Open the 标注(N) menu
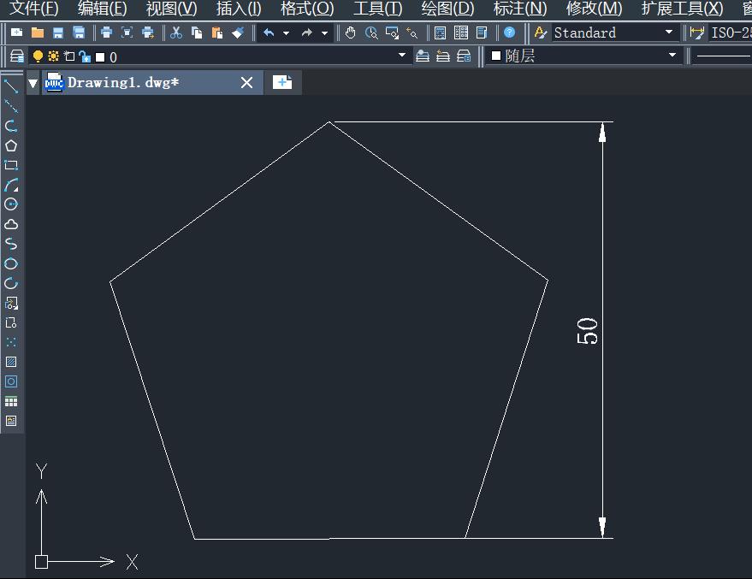 [520, 9]
